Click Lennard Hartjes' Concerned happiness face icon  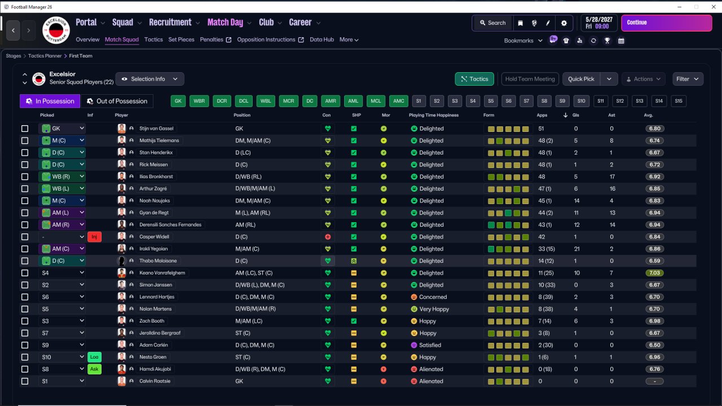[414, 297]
